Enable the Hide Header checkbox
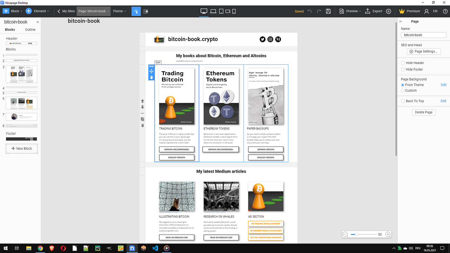 [x=403, y=63]
